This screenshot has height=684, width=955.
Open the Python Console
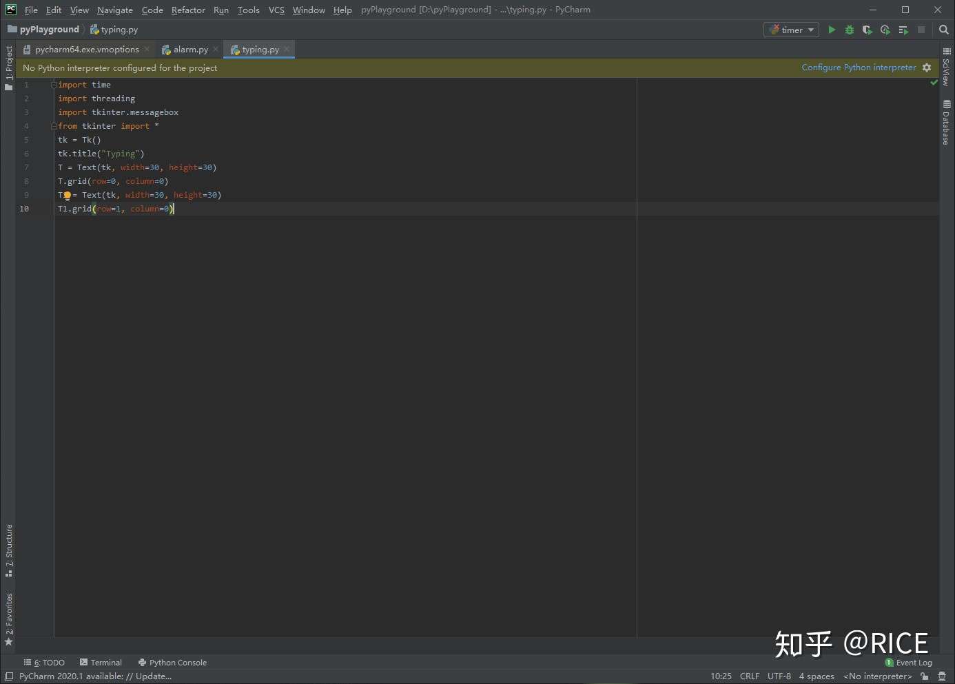point(172,662)
